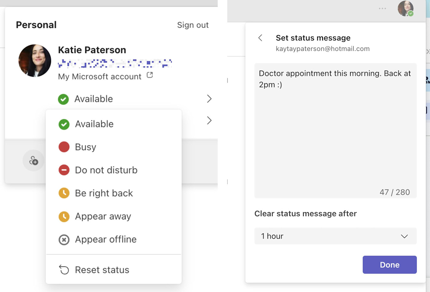430x292 pixels.
Task: Select Available in the status list
Action: [x=94, y=124]
